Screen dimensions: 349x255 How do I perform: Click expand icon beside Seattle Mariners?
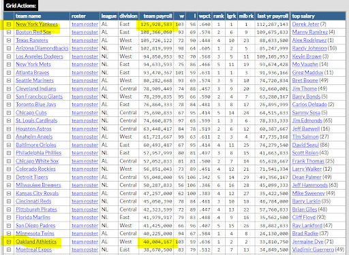pyautogui.click(x=9, y=81)
